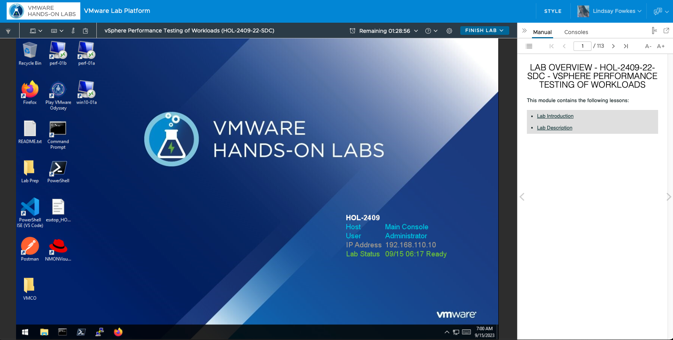673x340 pixels.
Task: Decrease manual font size with A-
Action: (x=648, y=46)
